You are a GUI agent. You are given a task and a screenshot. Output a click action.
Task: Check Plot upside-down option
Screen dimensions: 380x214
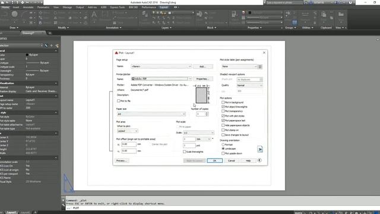coord(223,153)
